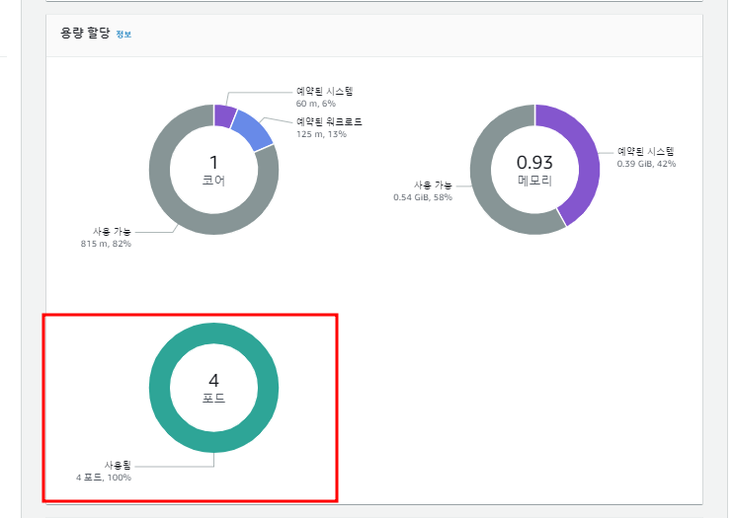Click 예약된 시스템 label next to memory chart

[646, 151]
